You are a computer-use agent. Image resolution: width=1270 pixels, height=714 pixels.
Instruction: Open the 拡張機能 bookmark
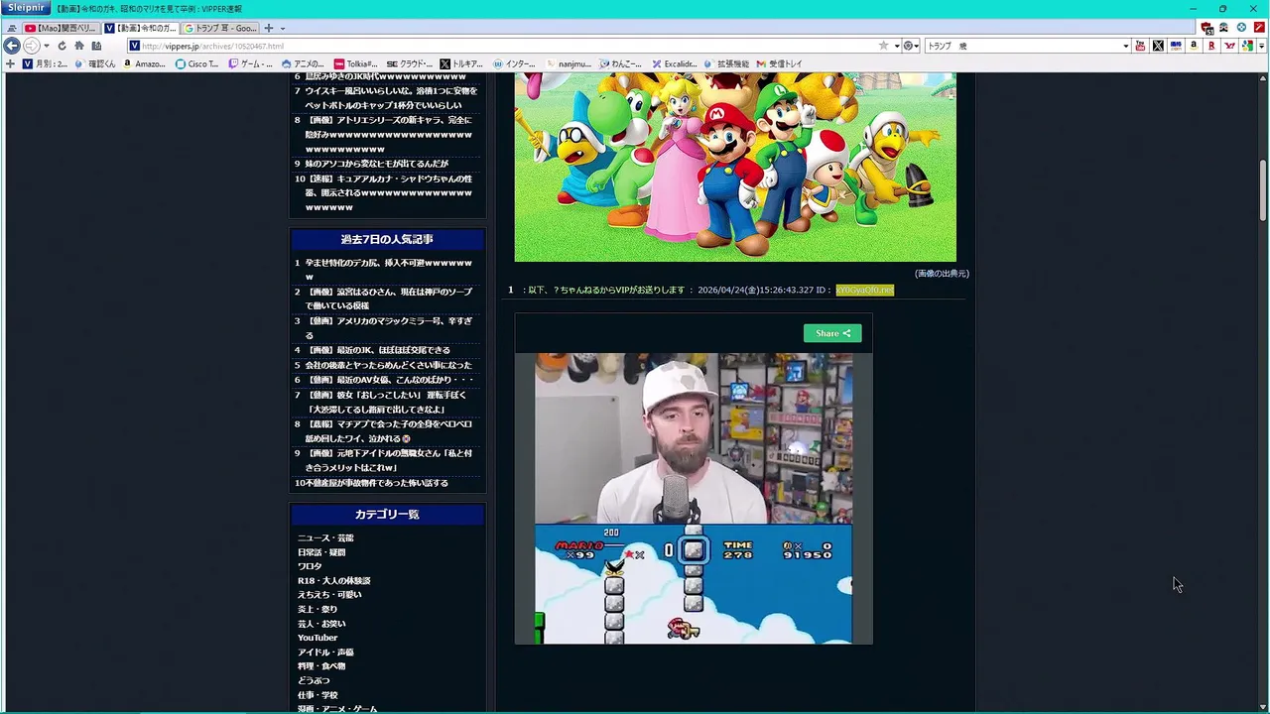point(726,63)
